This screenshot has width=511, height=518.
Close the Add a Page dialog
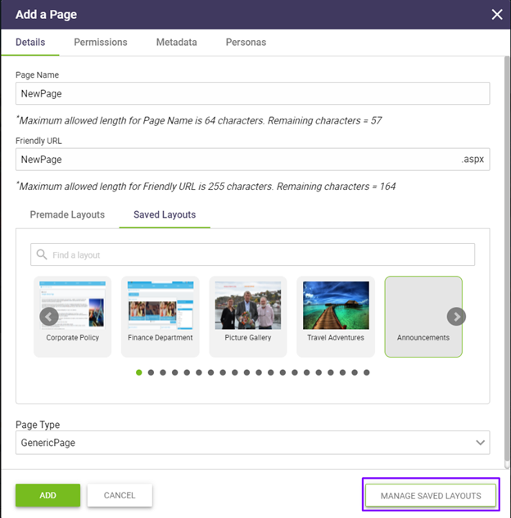tap(496, 14)
